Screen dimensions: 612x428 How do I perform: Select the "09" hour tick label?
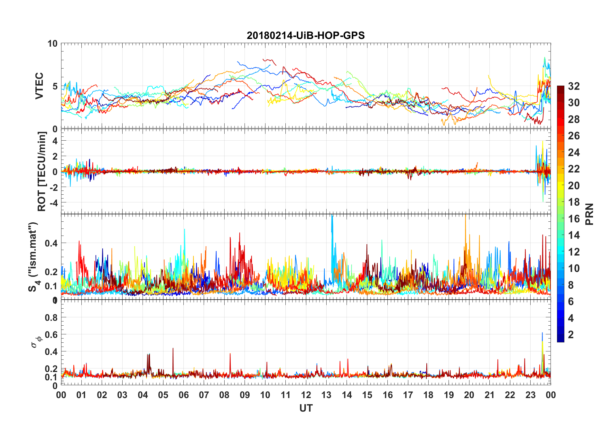[x=245, y=395]
